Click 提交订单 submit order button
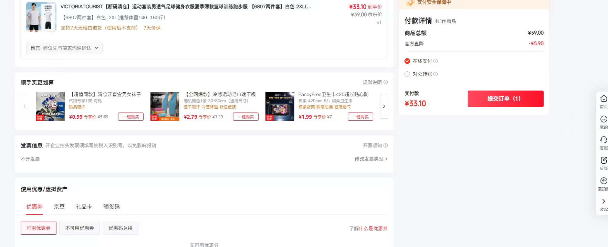The image size is (608, 247). (505, 99)
